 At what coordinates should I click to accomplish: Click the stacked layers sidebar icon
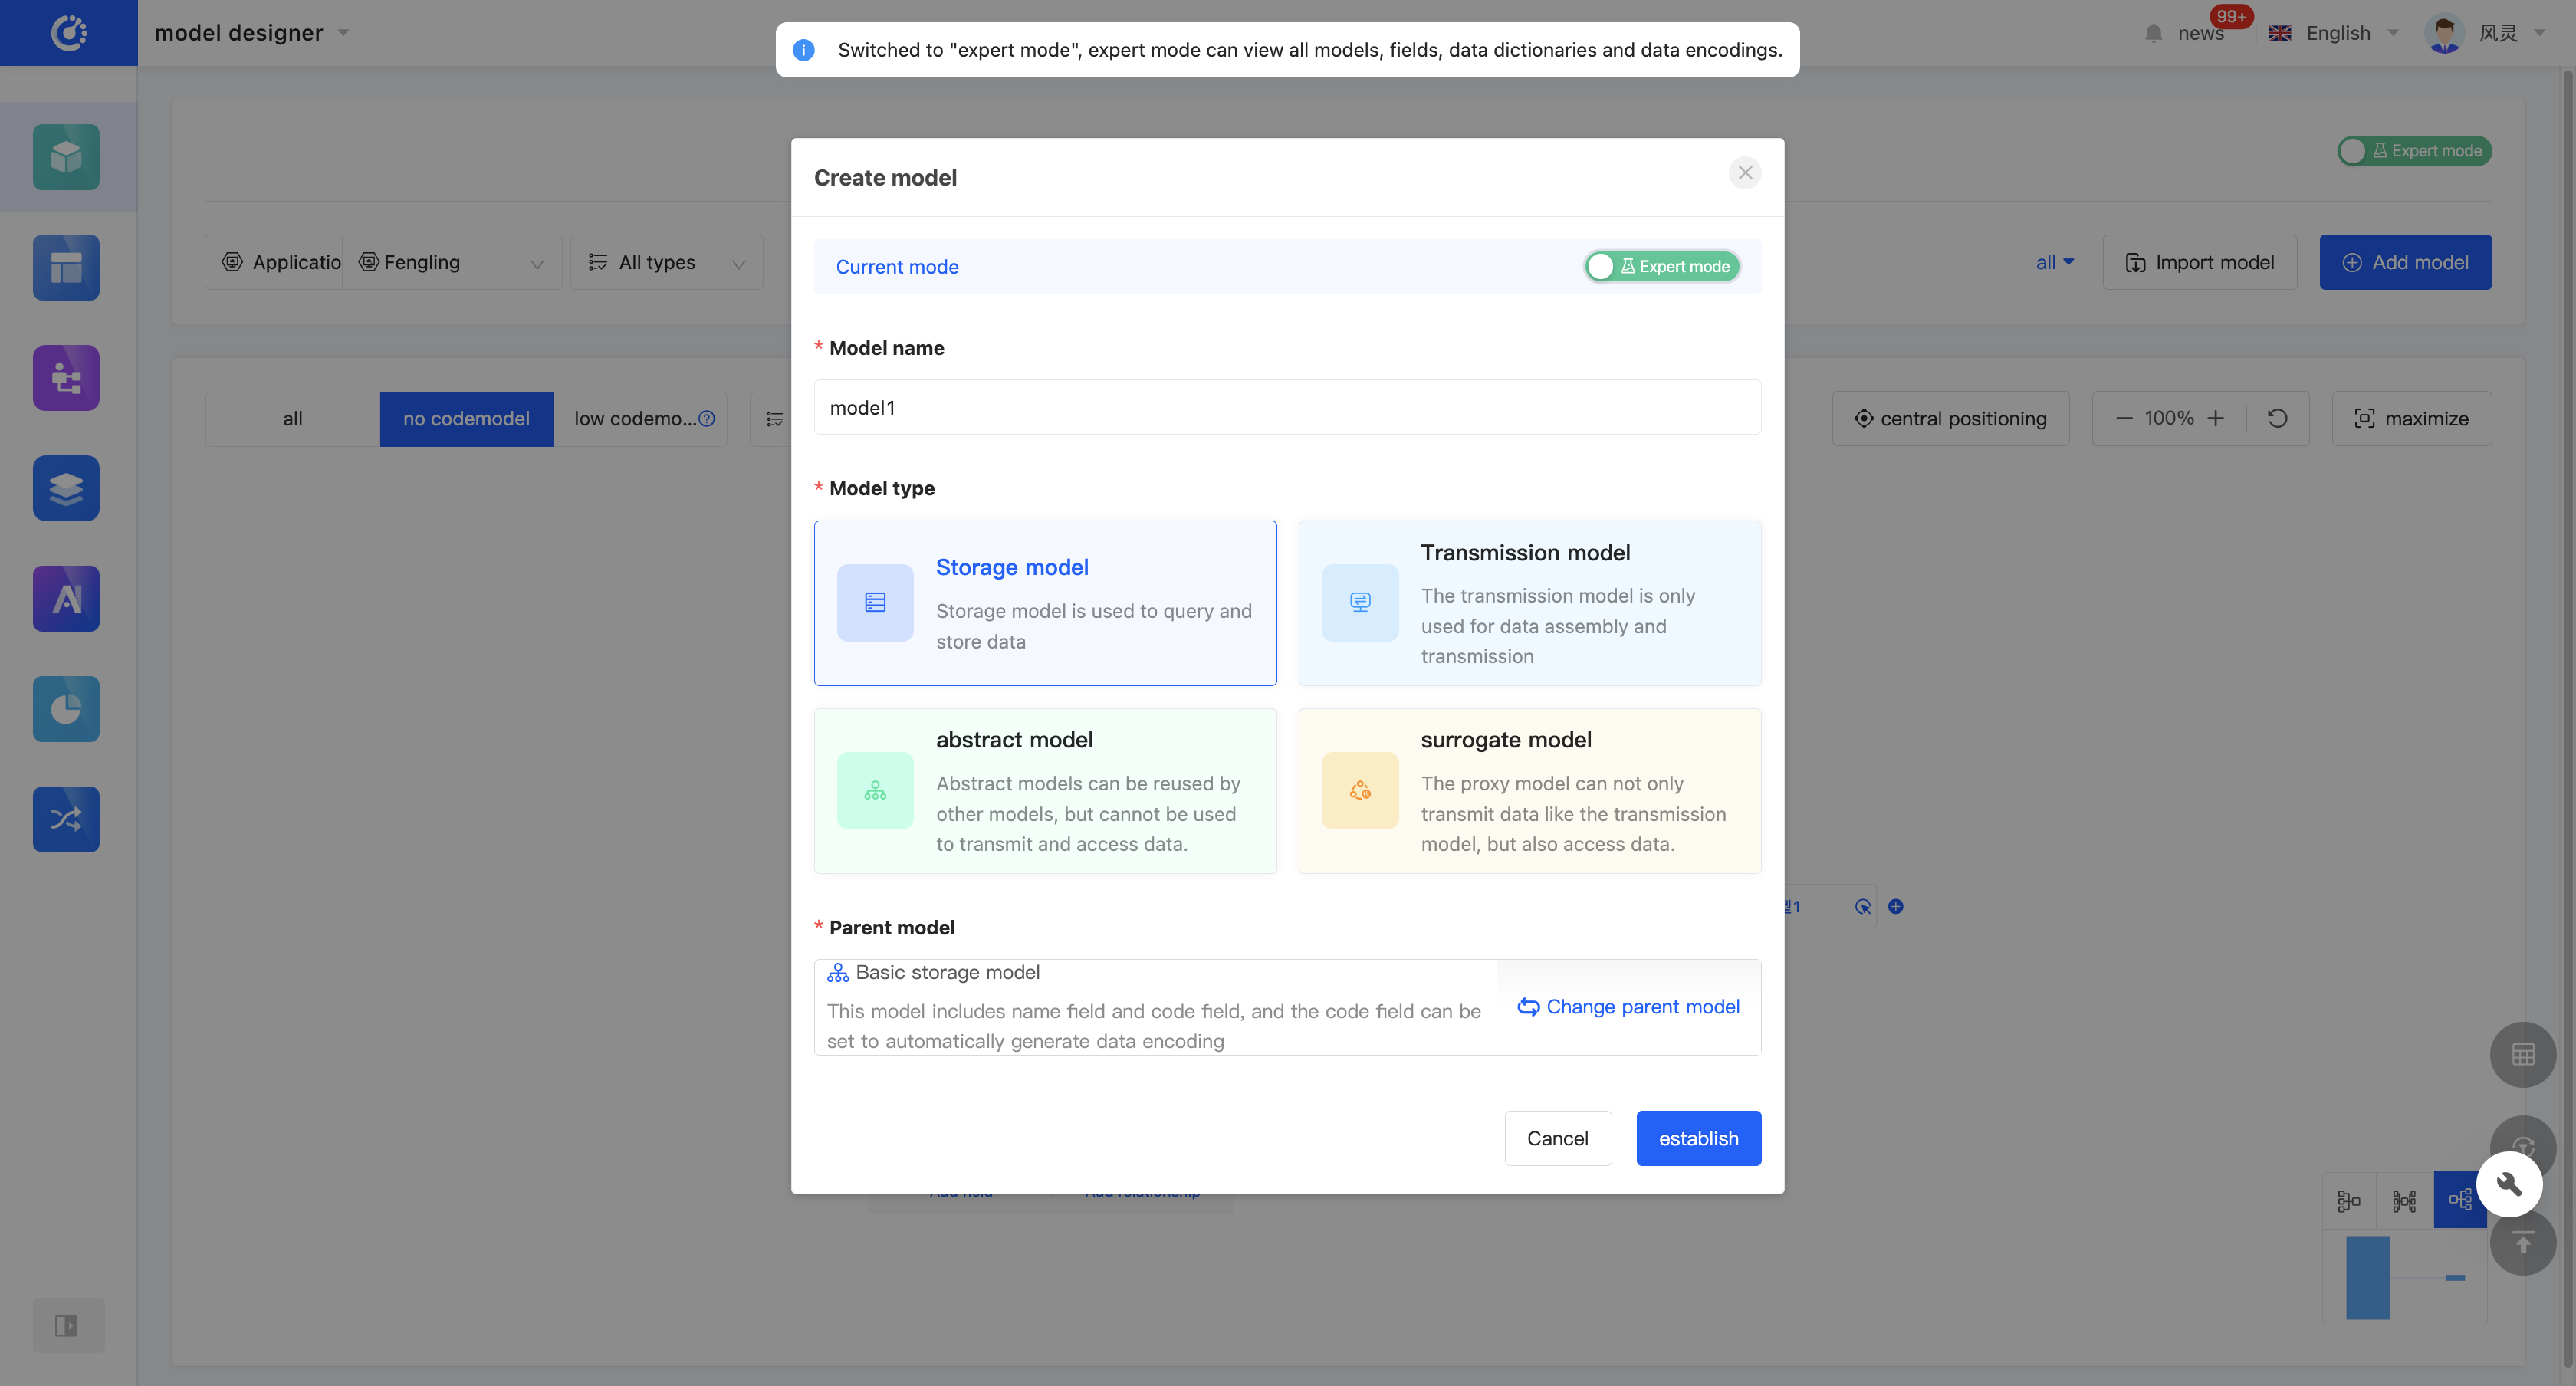click(66, 488)
